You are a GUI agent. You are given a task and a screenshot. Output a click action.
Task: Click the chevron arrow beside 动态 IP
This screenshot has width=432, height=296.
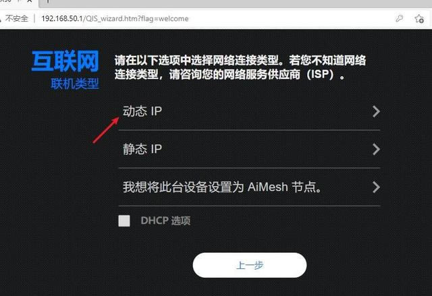point(376,111)
